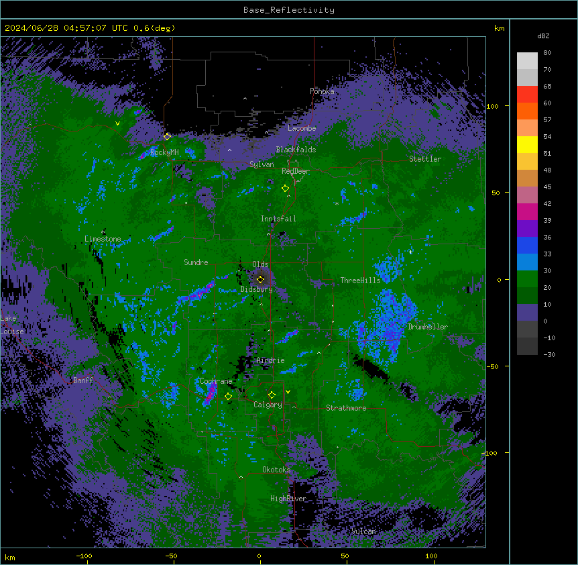Click the RockyMH map label
Viewport: 578px width, 565px height.
point(164,152)
